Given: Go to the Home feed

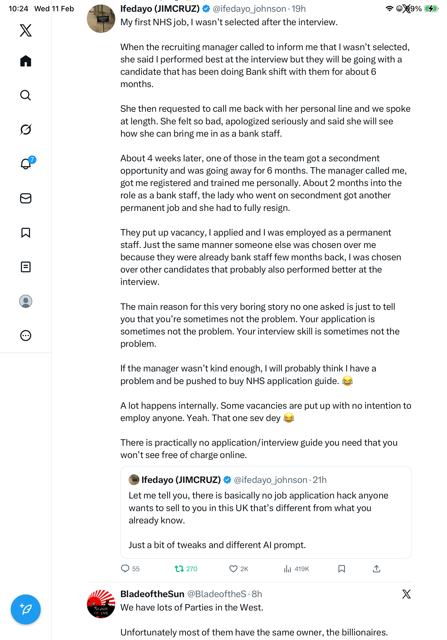Looking at the screenshot, I should point(26,61).
